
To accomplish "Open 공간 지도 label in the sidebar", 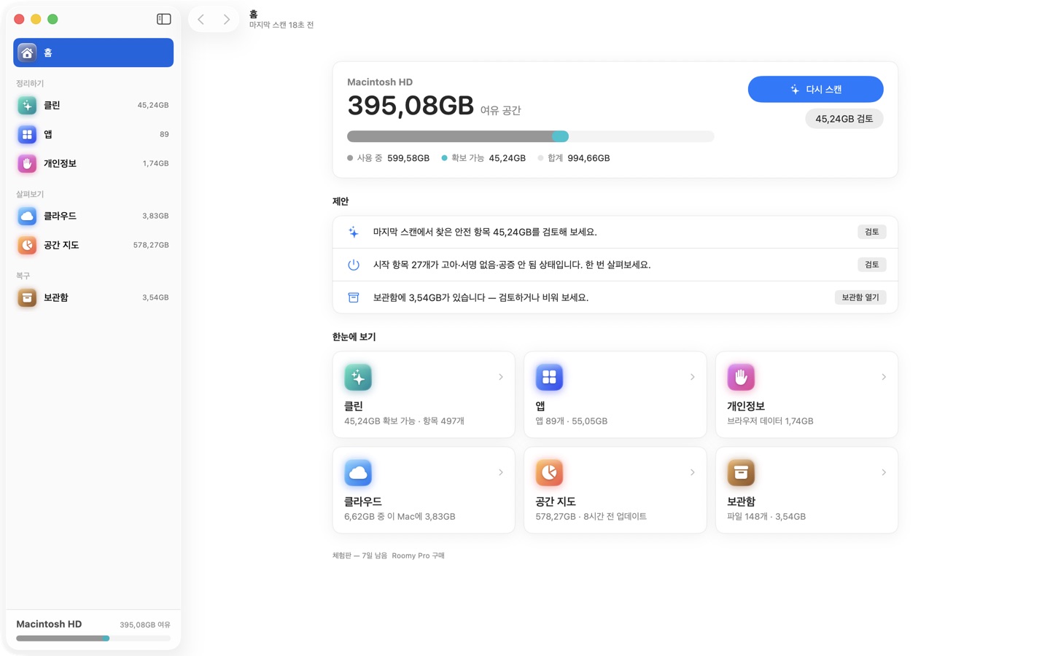I will click(61, 245).
